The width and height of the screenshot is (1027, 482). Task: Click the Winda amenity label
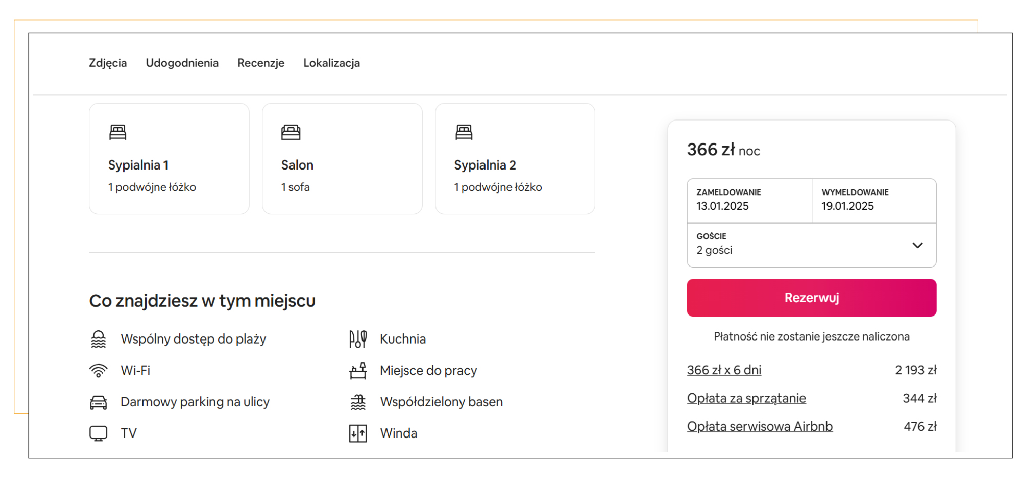[398, 433]
